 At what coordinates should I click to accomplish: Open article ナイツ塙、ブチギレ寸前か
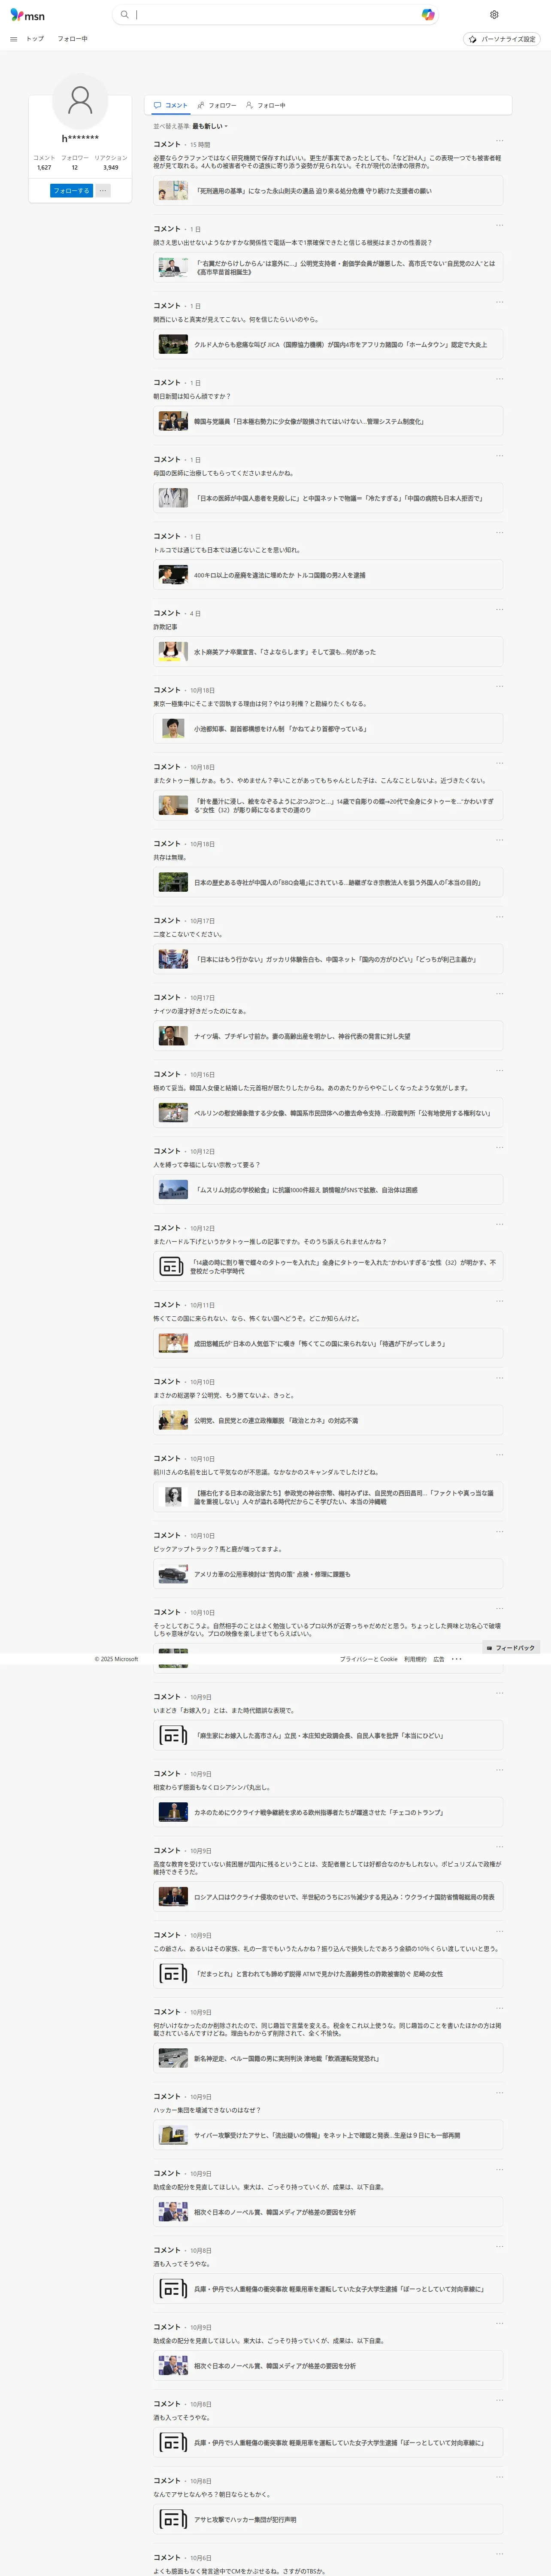(x=328, y=1036)
